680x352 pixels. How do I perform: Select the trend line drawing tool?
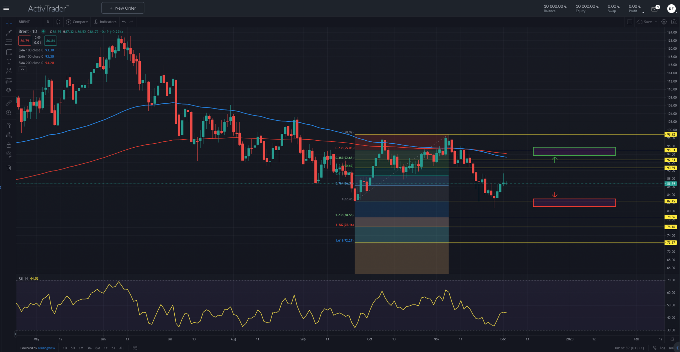click(9, 33)
